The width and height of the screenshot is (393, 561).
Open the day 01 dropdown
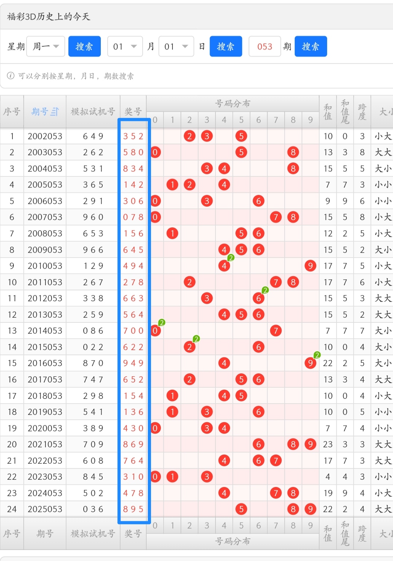click(176, 46)
